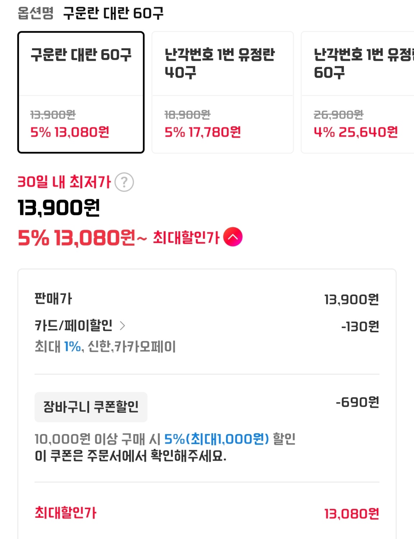Tap the red 30일 내 최저가 label
Viewport: 414px width, 539px height.
pos(64,182)
